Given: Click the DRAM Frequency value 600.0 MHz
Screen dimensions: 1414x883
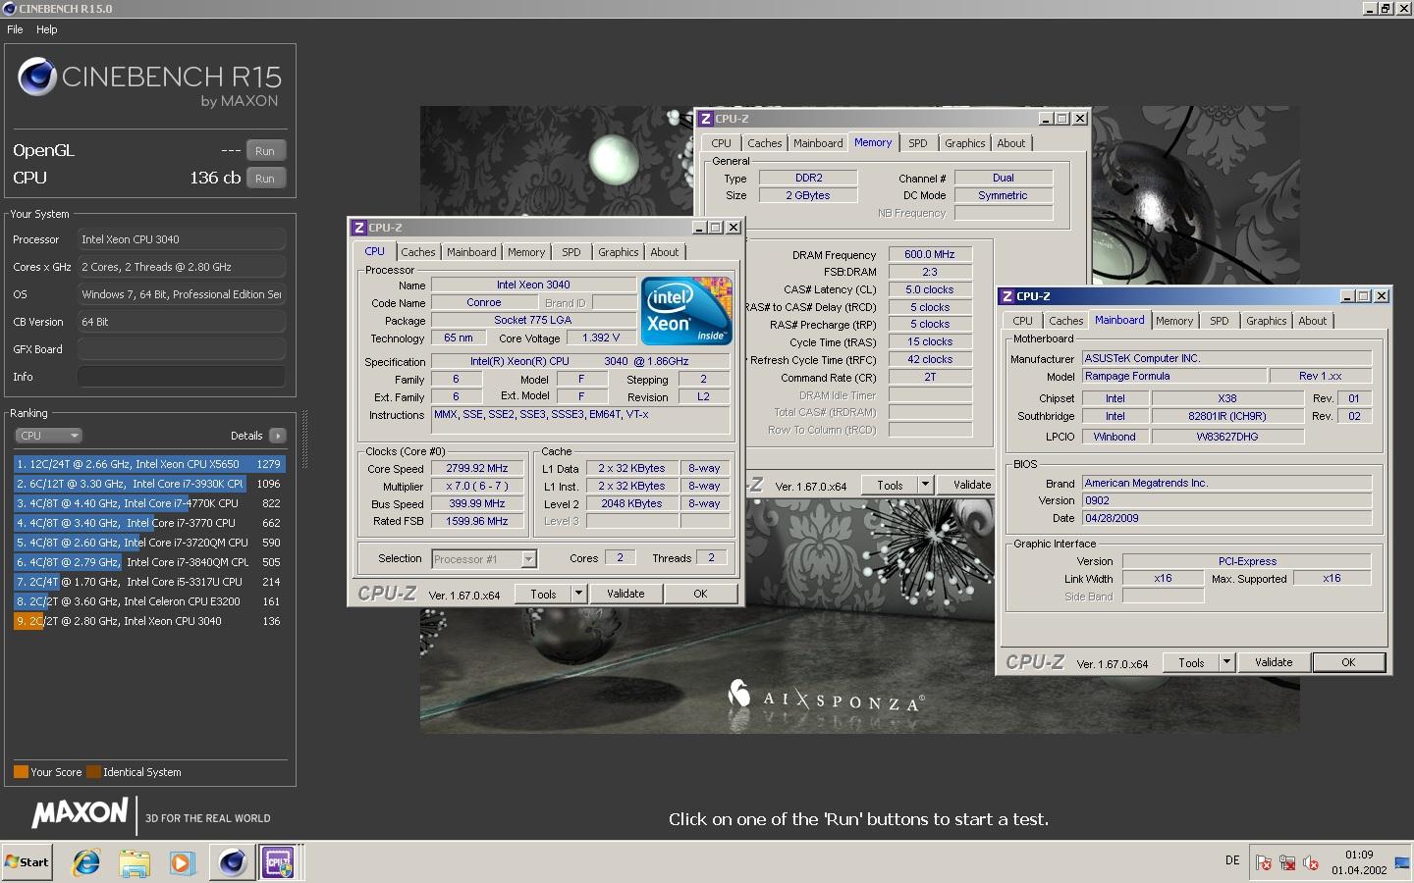Looking at the screenshot, I should pyautogui.click(x=930, y=254).
